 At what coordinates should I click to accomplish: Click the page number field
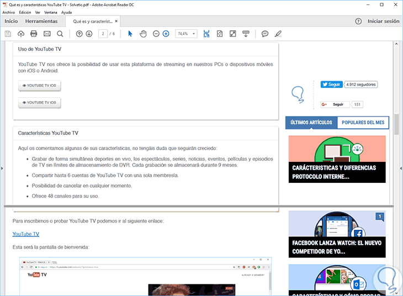point(103,34)
